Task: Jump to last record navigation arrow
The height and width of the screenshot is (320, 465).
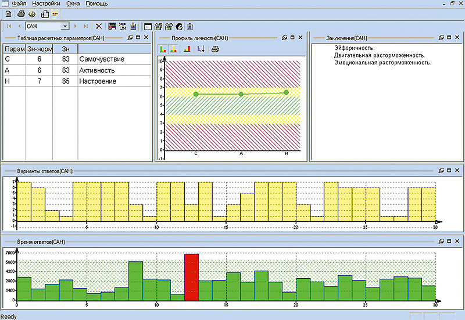Action: (x=86, y=26)
